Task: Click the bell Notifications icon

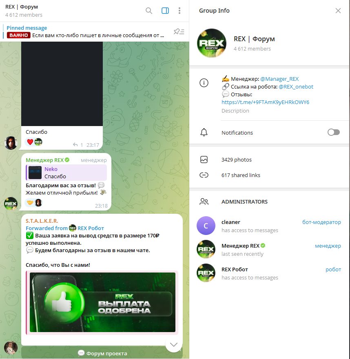Action: coord(204,132)
